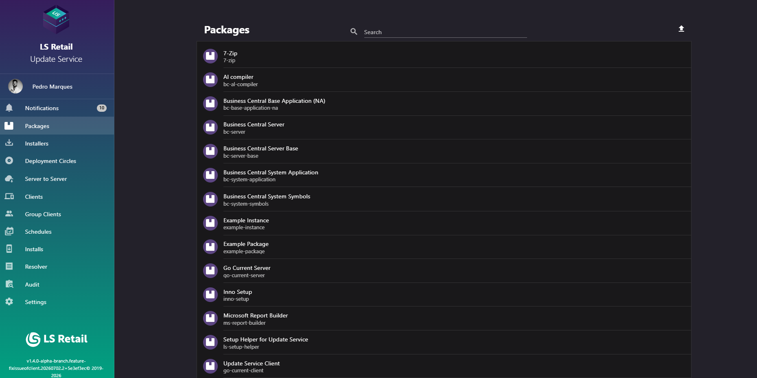Image resolution: width=757 pixels, height=378 pixels.
Task: Open Business Central Server Base package
Action: coord(444,152)
